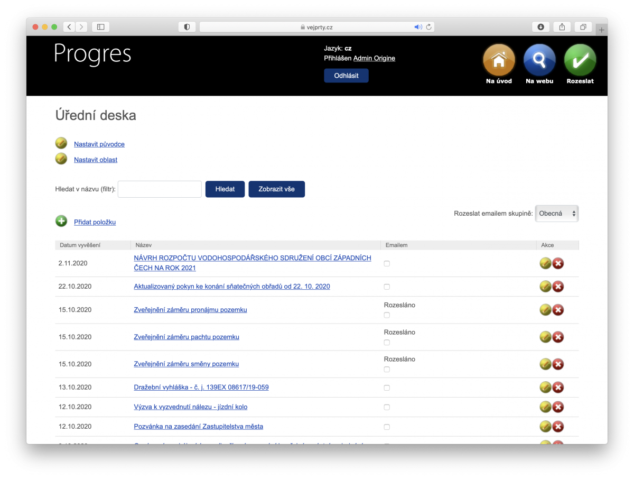Open the Safari share menu
Viewport: 634px width, 479px height.
562,27
